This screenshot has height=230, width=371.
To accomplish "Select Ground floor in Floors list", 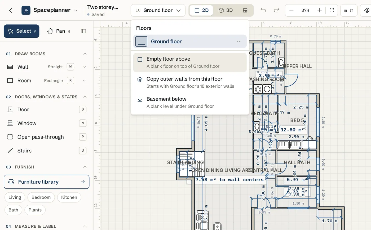I will click(190, 41).
